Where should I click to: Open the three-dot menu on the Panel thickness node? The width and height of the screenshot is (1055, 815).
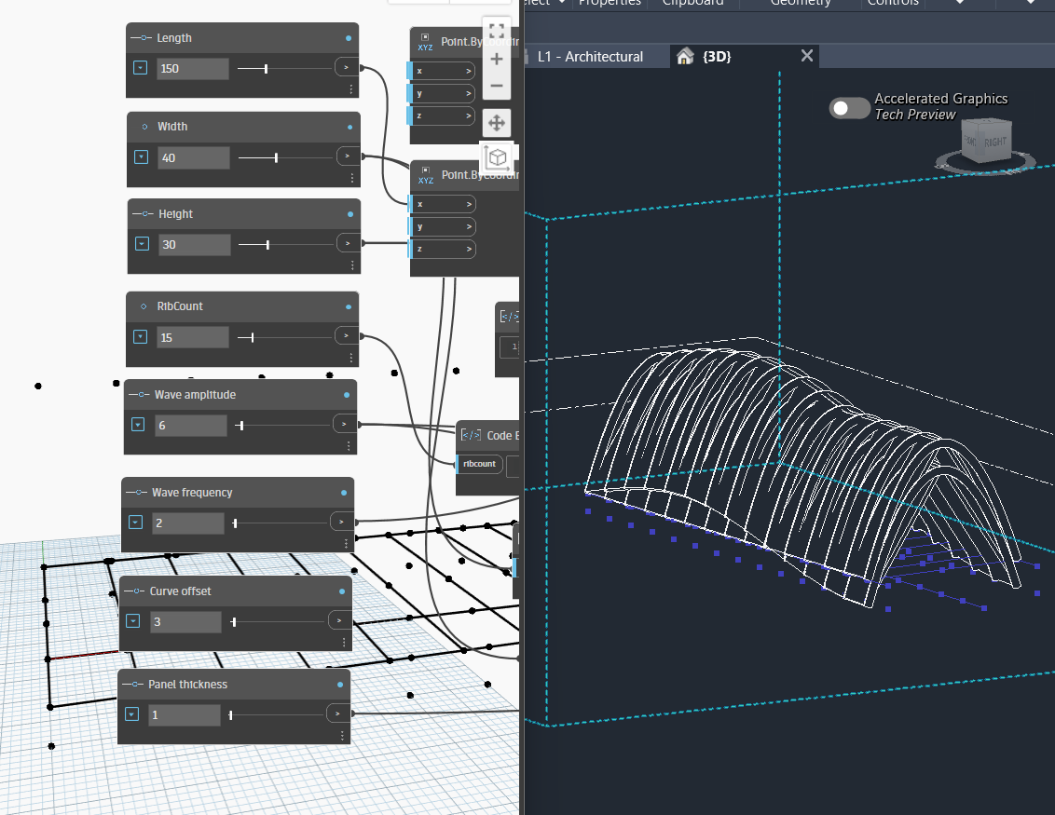(x=343, y=736)
